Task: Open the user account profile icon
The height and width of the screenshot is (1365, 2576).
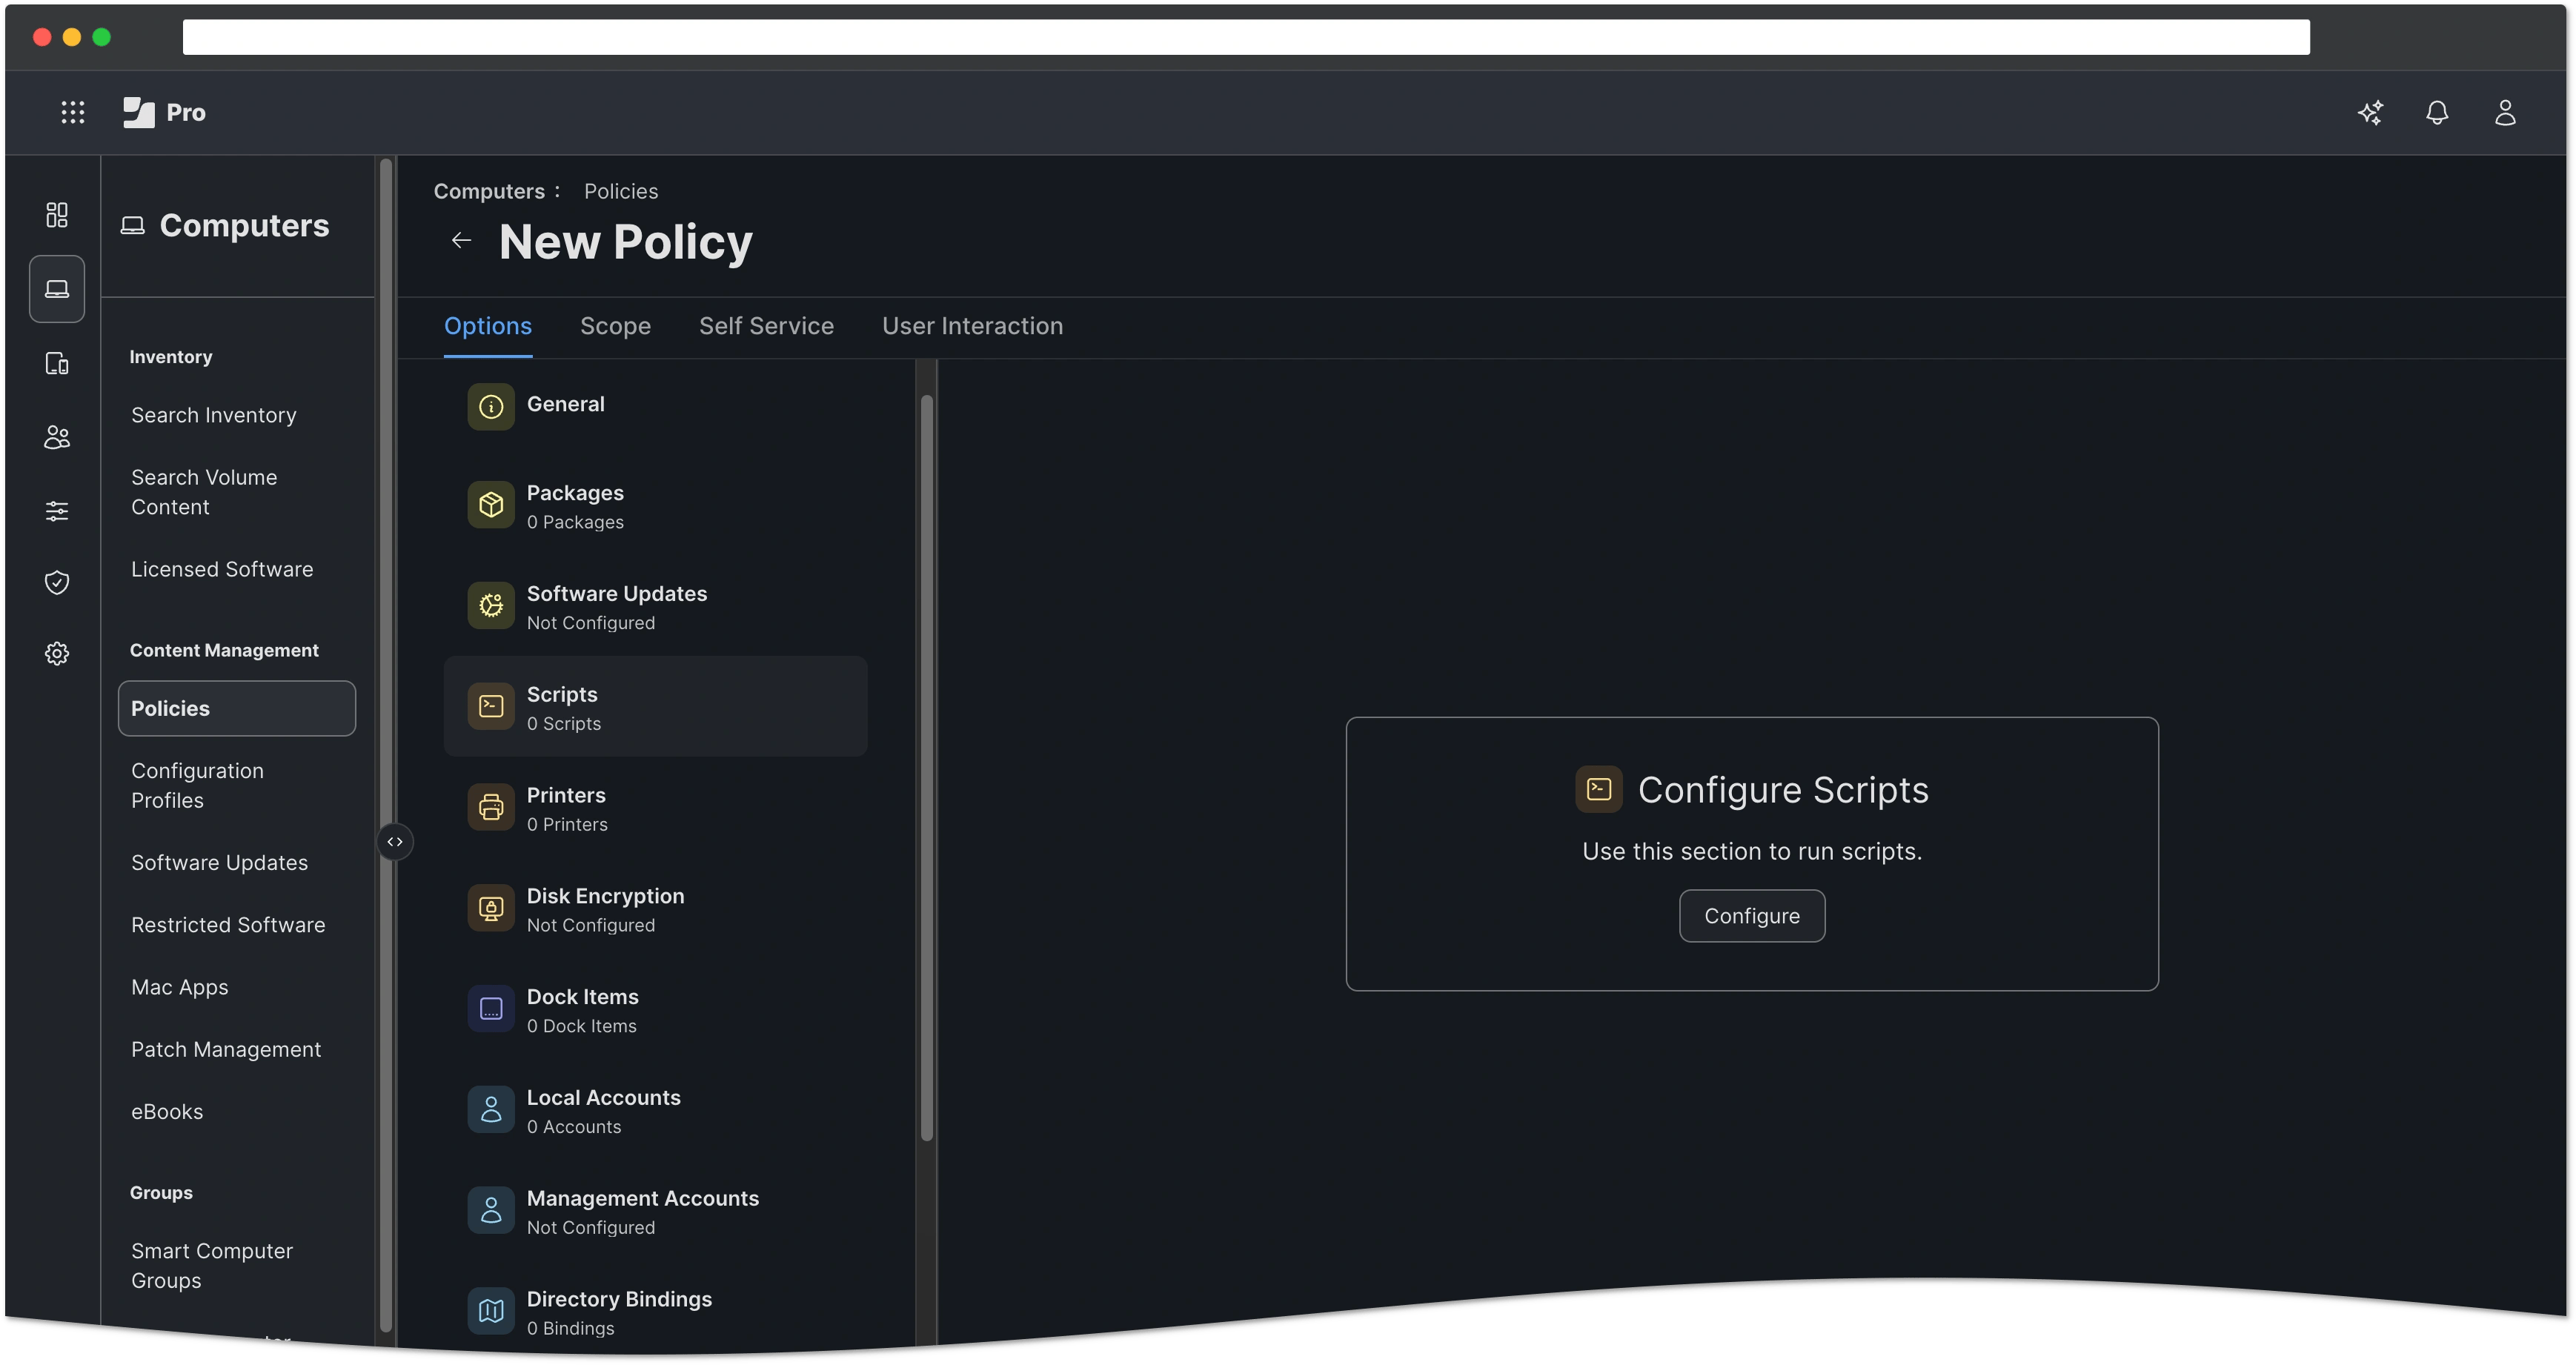Action: [2504, 112]
